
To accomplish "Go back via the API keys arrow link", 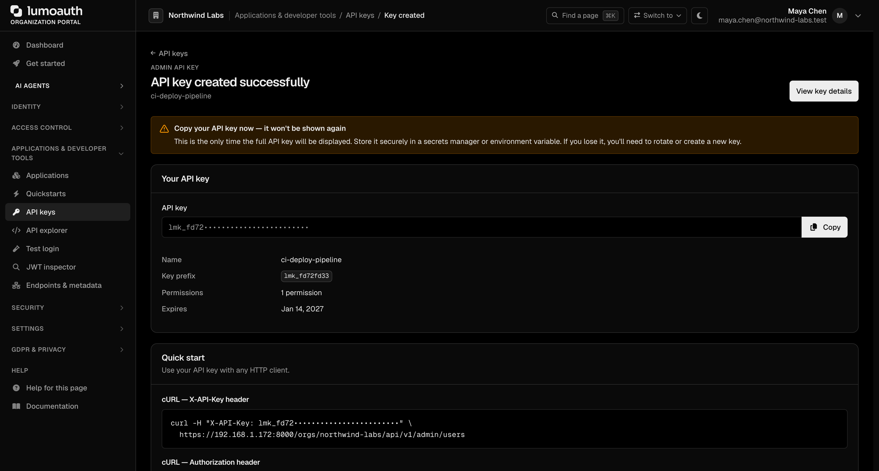I will (169, 53).
